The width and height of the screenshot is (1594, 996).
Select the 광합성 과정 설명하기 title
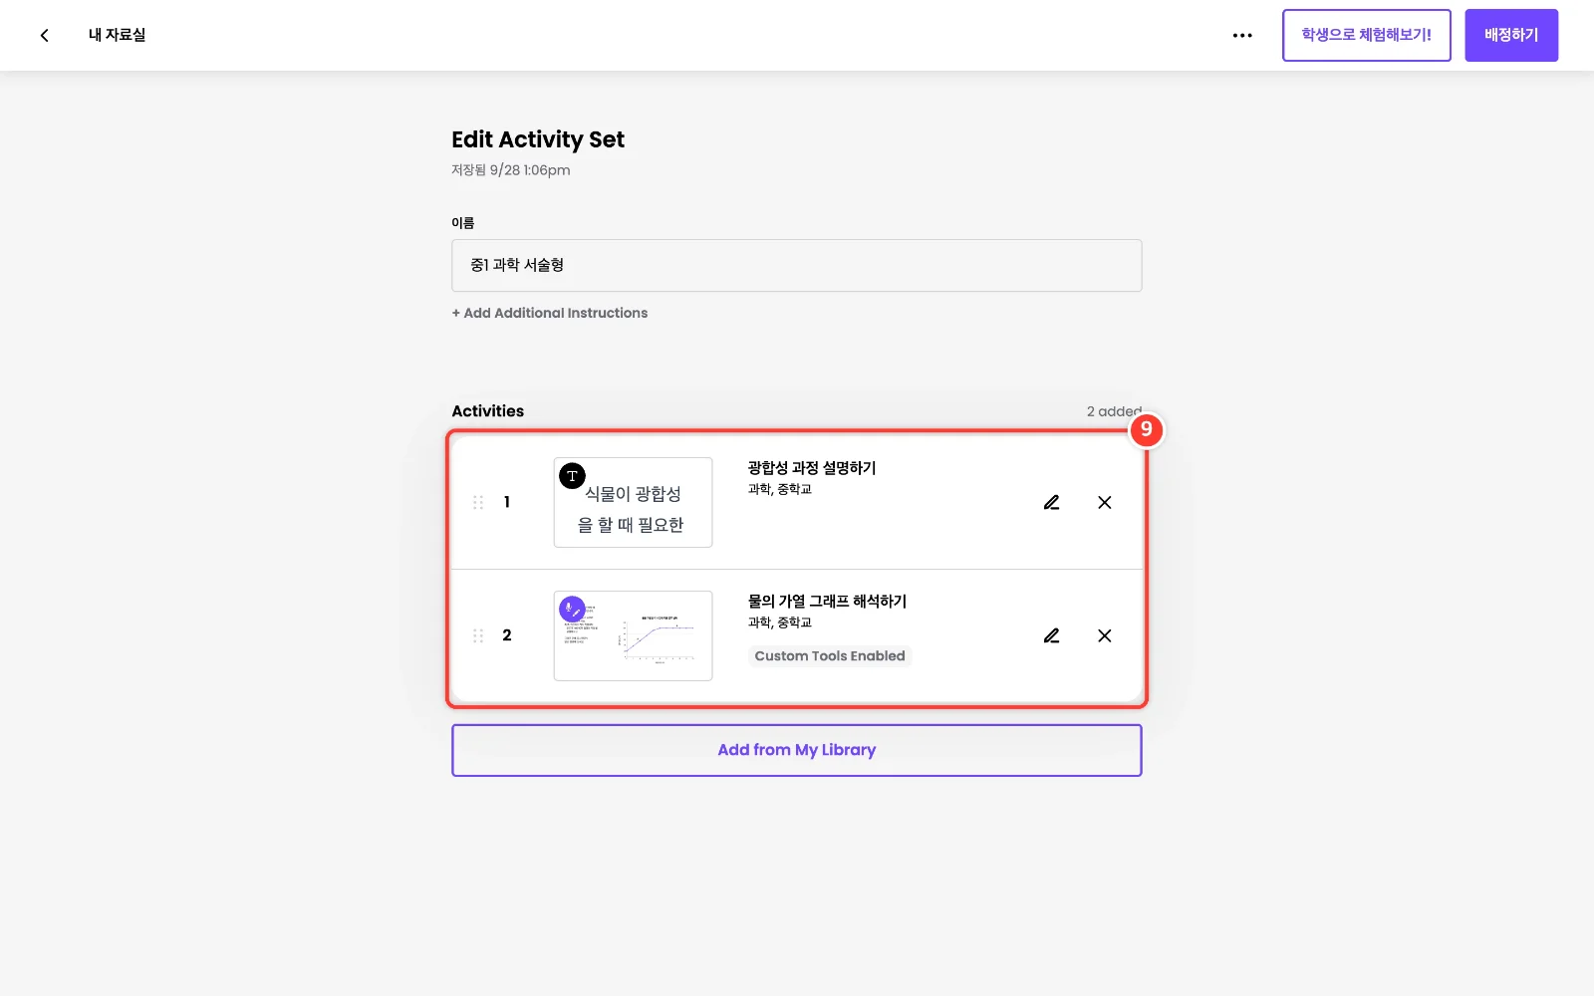(812, 468)
